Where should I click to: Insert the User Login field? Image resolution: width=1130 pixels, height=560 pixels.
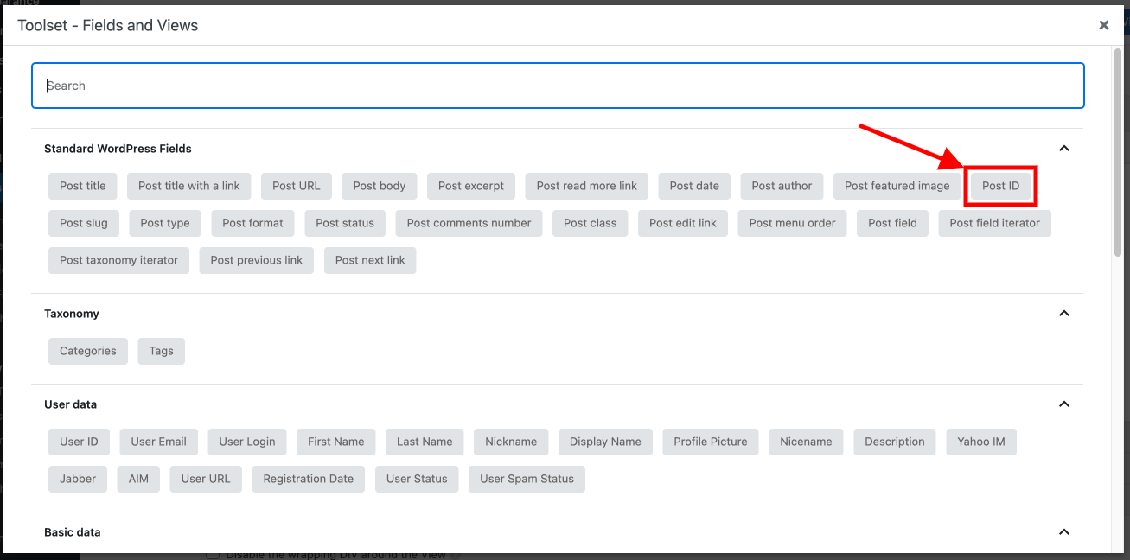[247, 442]
